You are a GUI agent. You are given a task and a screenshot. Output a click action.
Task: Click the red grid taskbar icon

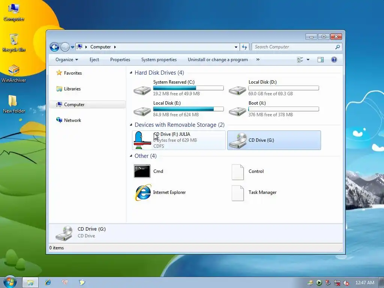tap(65, 282)
